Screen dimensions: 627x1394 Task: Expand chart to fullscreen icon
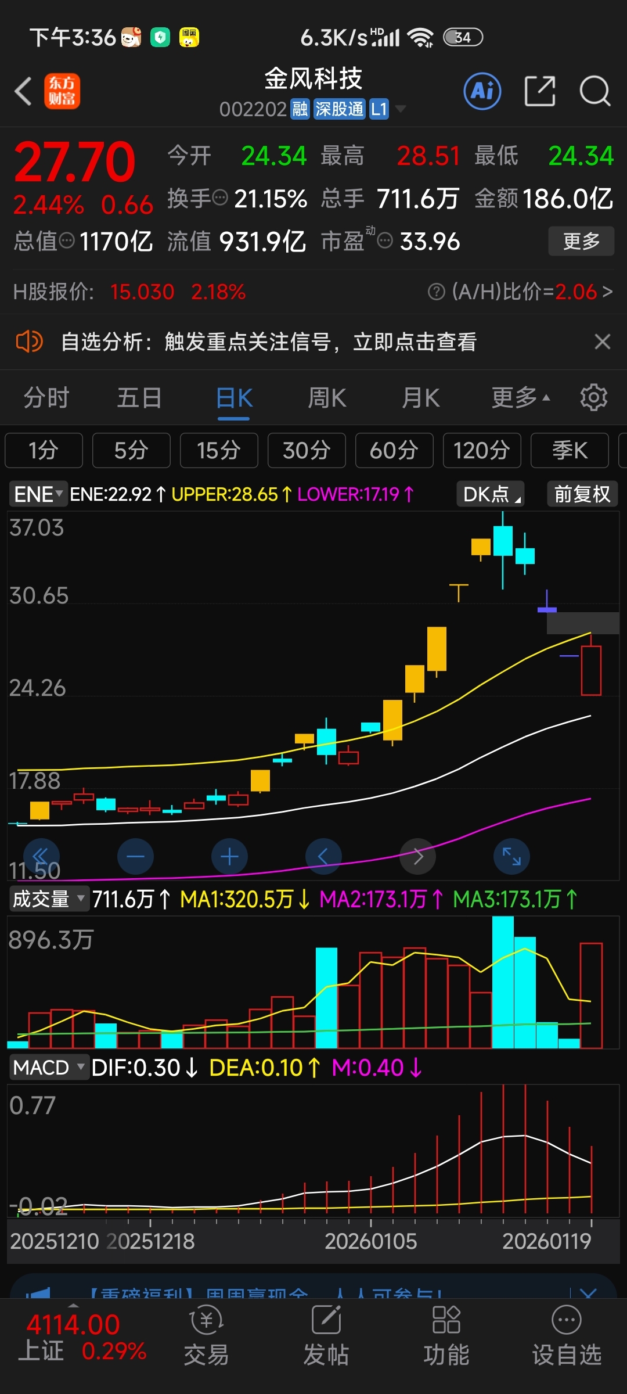511,856
